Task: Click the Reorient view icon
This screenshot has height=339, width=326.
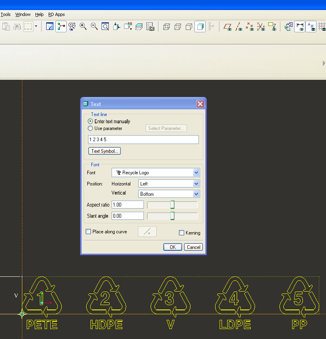Action: pyautogui.click(x=116, y=27)
